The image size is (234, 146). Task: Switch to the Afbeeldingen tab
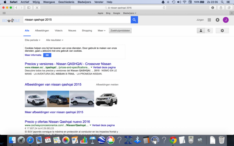(x=42, y=31)
